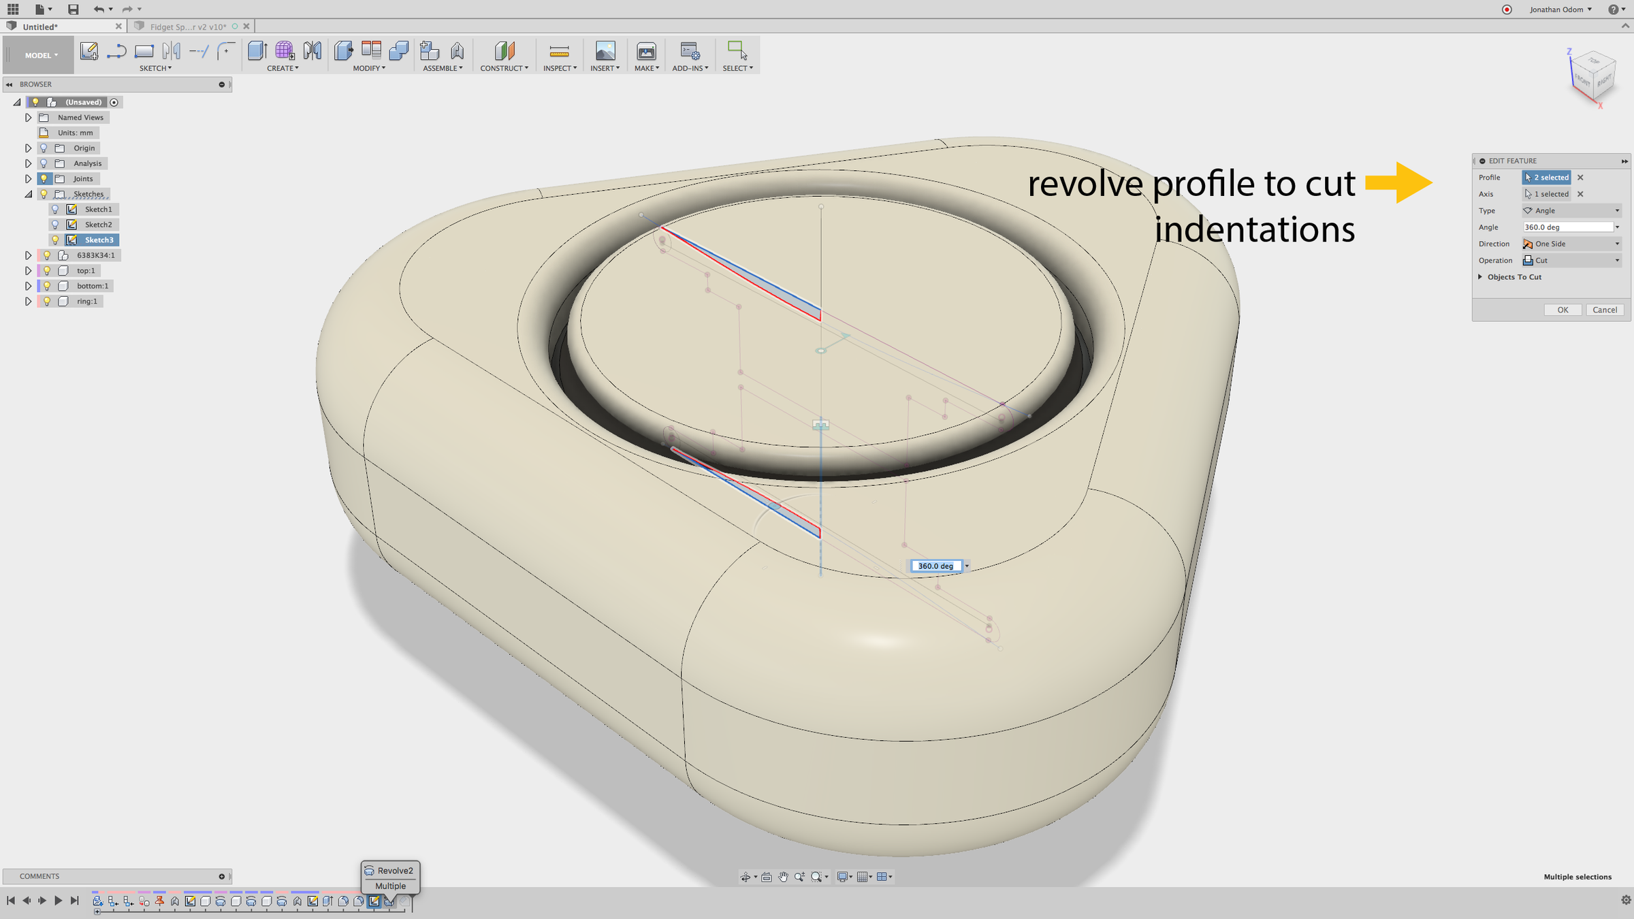This screenshot has width=1634, height=919.
Task: Toggle visibility of the Origin folder
Action: 44,148
